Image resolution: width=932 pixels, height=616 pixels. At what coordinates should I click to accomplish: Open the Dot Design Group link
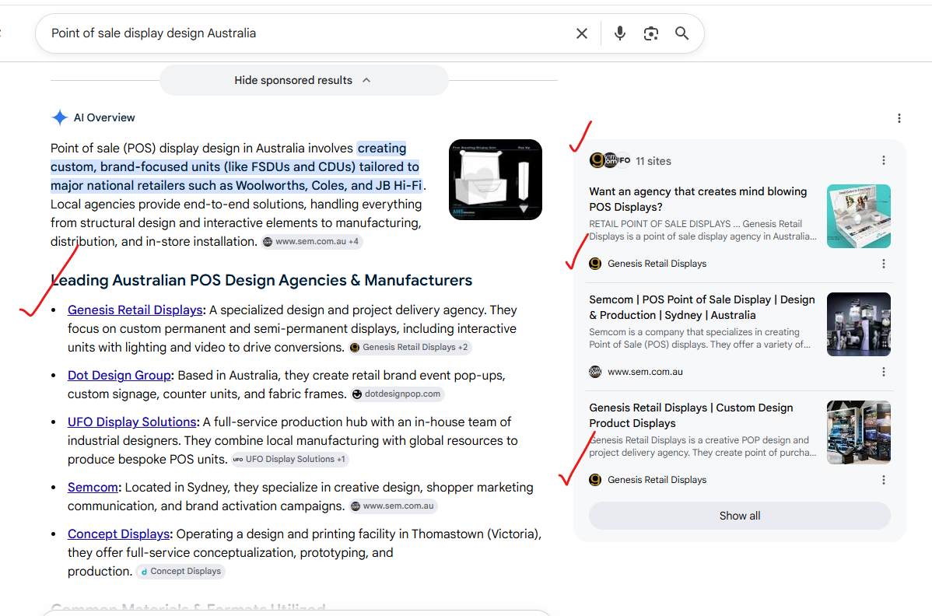click(119, 376)
